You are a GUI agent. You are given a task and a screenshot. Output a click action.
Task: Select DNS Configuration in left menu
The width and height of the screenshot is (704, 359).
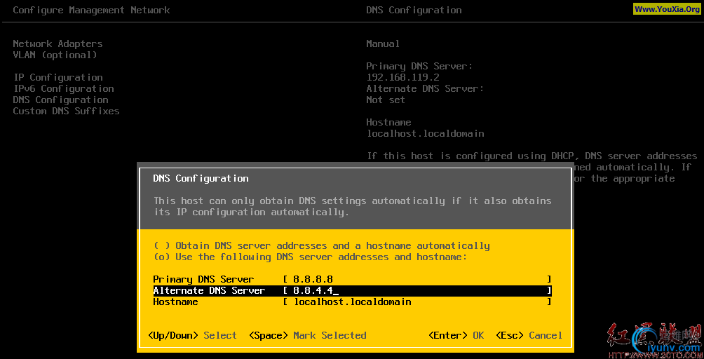tap(60, 100)
